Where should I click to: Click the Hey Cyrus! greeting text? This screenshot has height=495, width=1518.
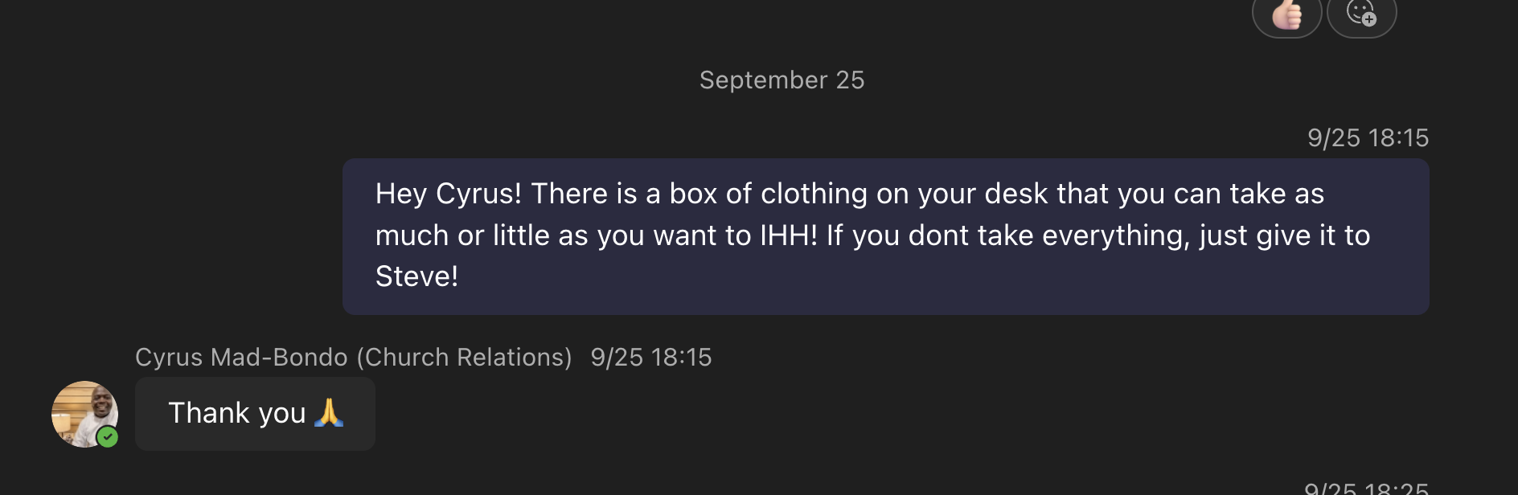(x=448, y=194)
